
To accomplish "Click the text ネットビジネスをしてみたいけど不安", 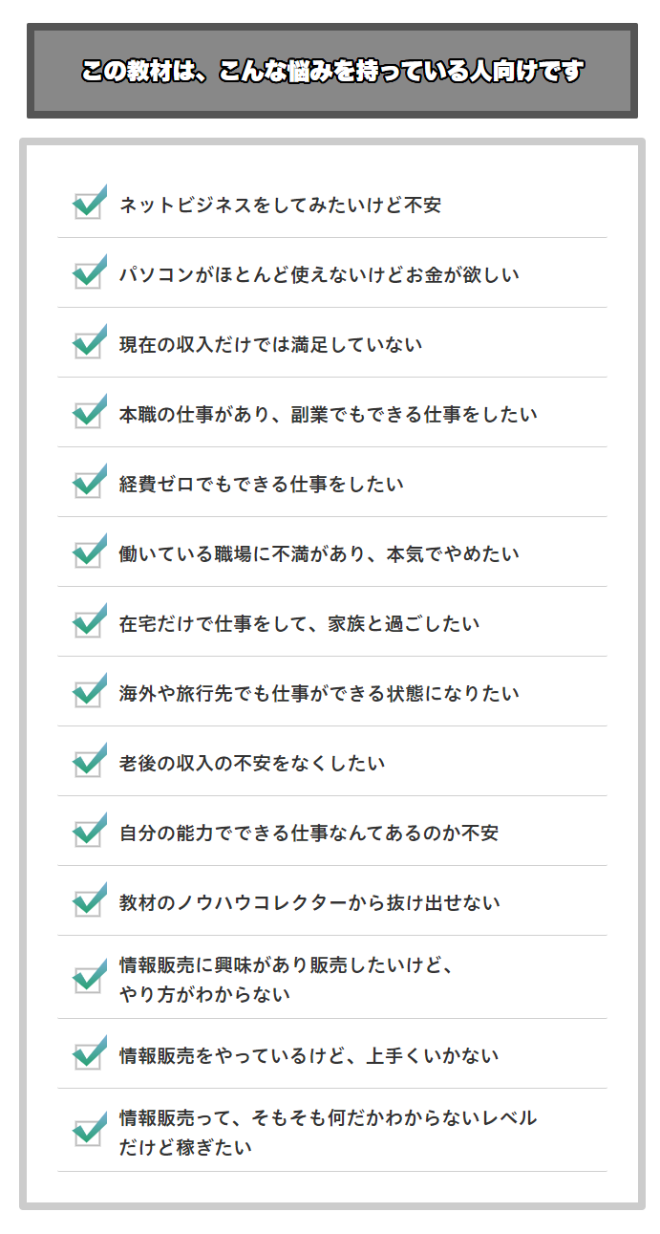I will 280,206.
